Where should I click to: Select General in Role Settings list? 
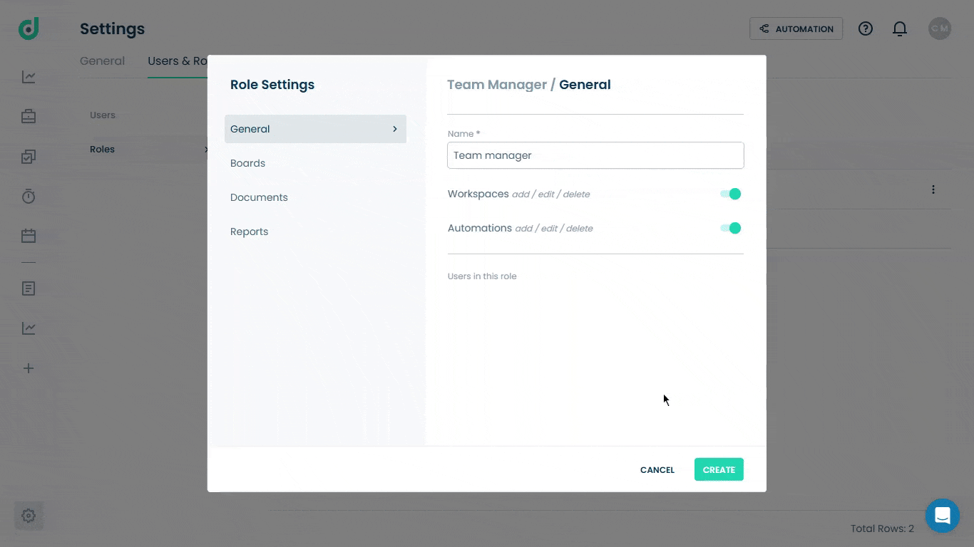coord(315,129)
